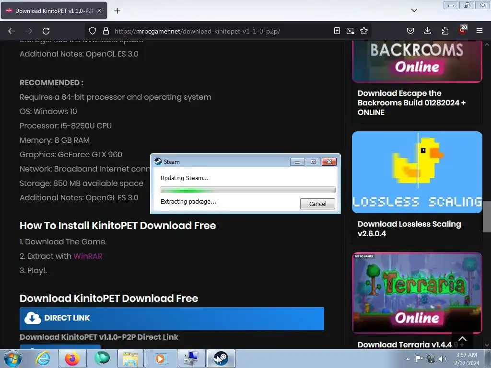Cancel the Steam update
Screen dimensions: 491x368
pos(317,204)
